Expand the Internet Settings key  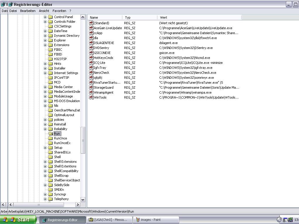point(45,73)
